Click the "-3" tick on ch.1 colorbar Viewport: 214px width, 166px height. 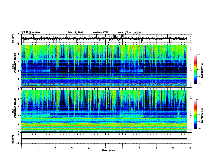(199, 55)
